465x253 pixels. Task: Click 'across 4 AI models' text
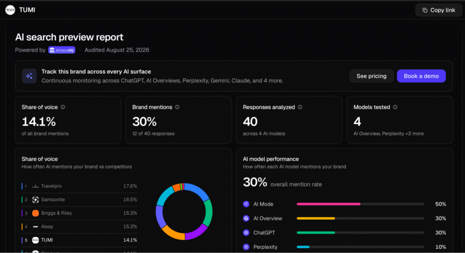click(x=264, y=134)
